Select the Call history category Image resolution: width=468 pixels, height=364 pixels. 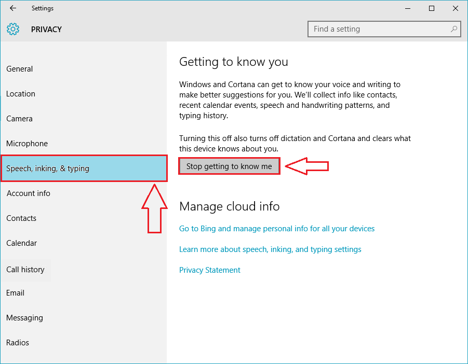(25, 269)
